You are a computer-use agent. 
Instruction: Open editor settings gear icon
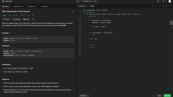click(167, 6)
